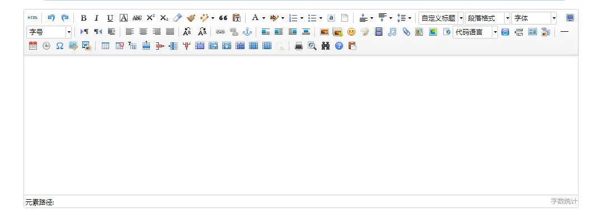Insert the current date with the calendar icon
Screen dimensions: 616x217
[x=33, y=46]
